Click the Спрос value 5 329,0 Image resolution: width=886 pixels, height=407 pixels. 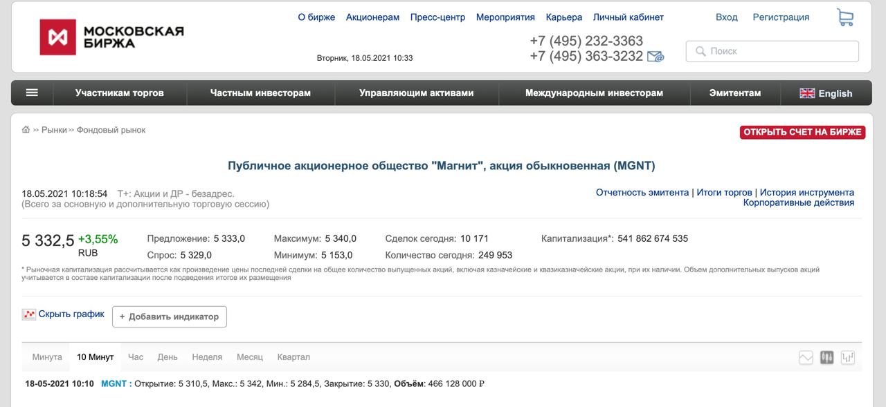pyautogui.click(x=196, y=255)
